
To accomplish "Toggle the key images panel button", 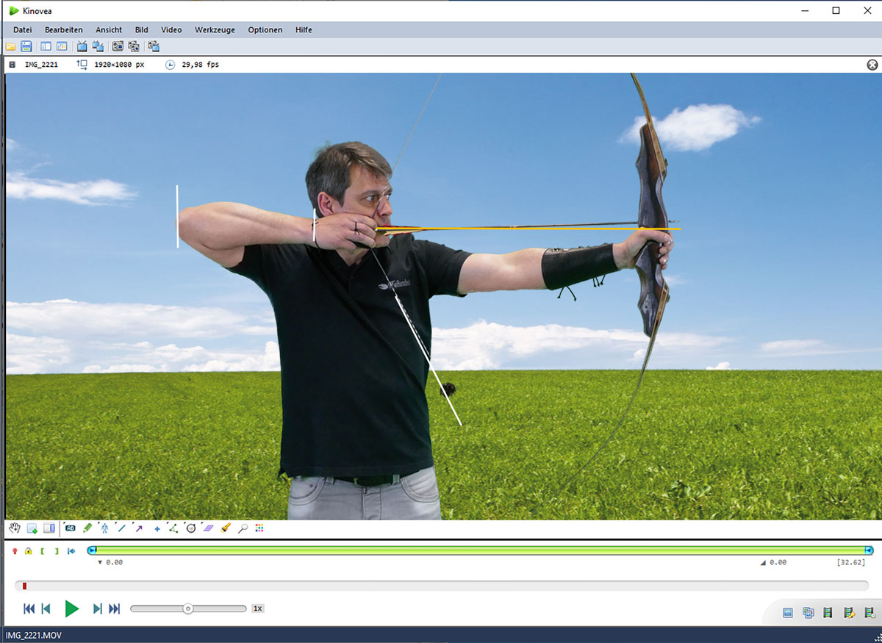I will (x=49, y=528).
